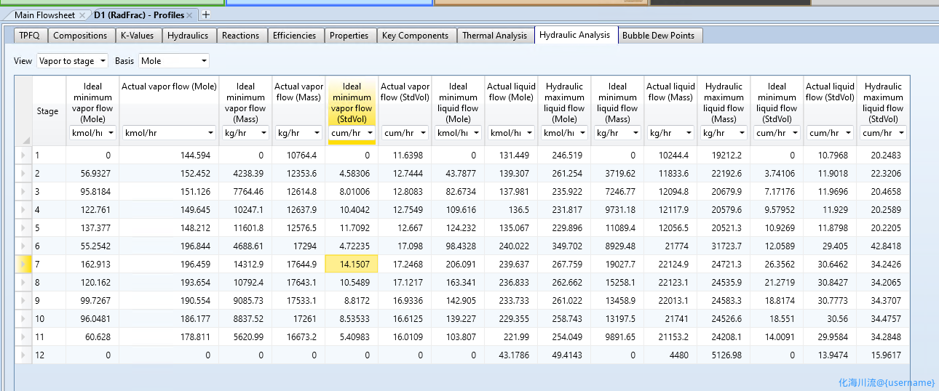Select all rows via the table corner triangle
The image size is (939, 391).
(27, 140)
